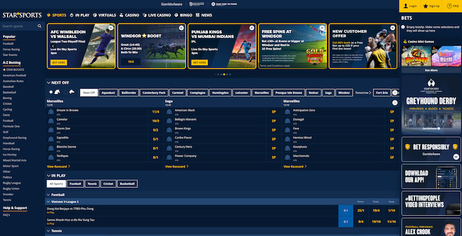Open the Download Our App banner
This screenshot has height=236, width=462.
pyautogui.click(x=431, y=176)
